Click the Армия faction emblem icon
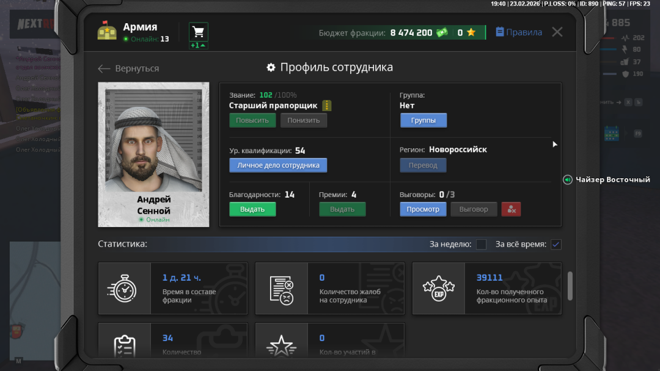This screenshot has width=660, height=371. coord(107,31)
